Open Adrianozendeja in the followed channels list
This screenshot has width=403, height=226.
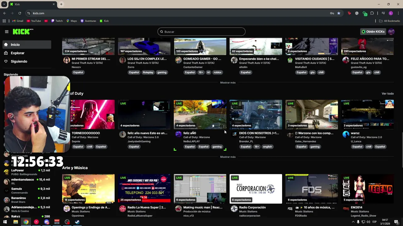pos(27,209)
